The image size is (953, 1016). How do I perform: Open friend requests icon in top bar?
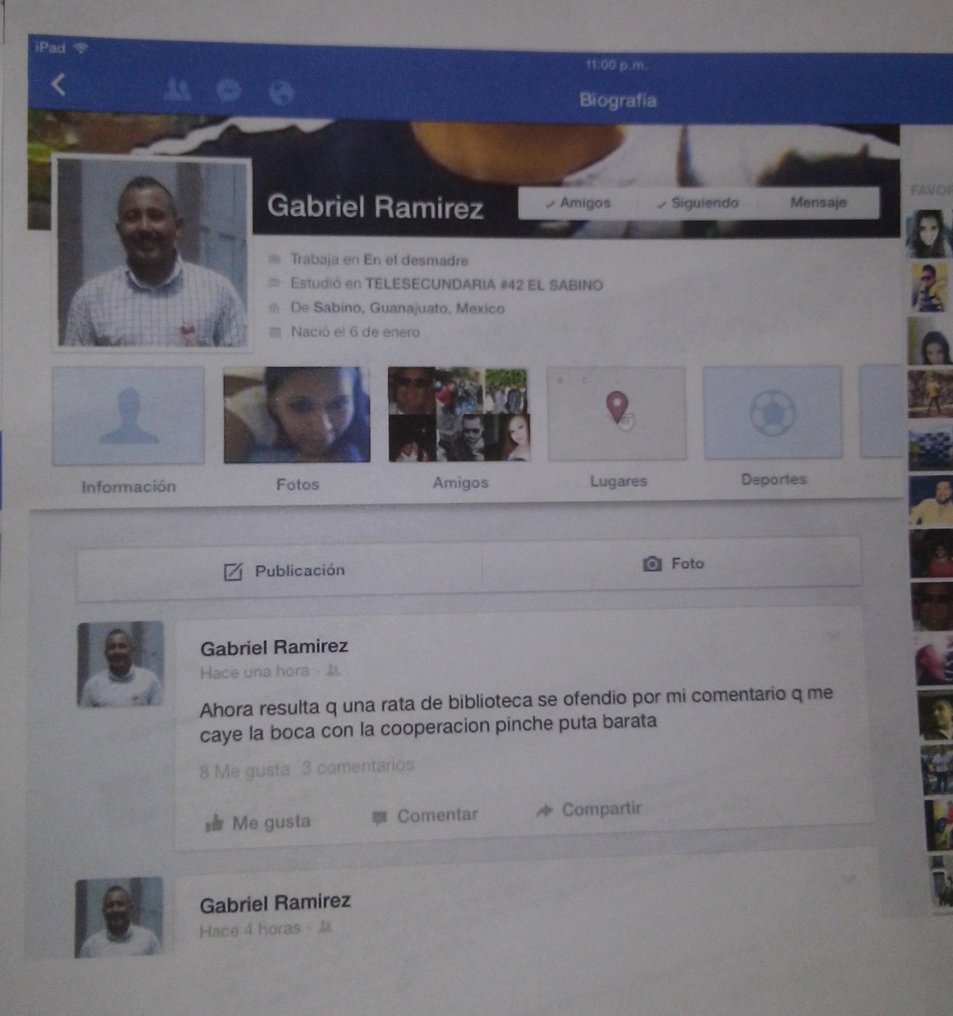[x=177, y=89]
